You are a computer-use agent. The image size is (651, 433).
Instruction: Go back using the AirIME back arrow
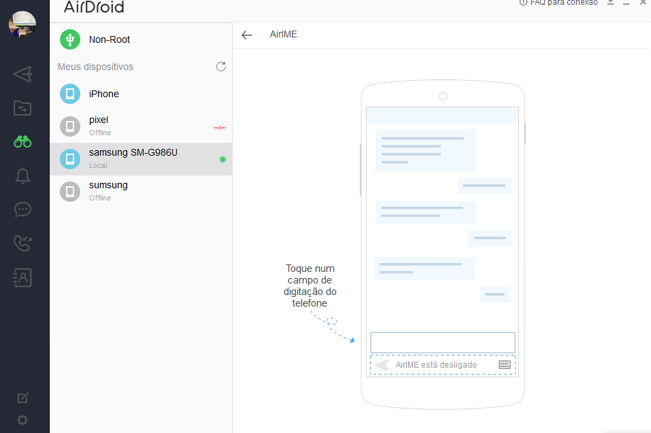[x=246, y=35]
